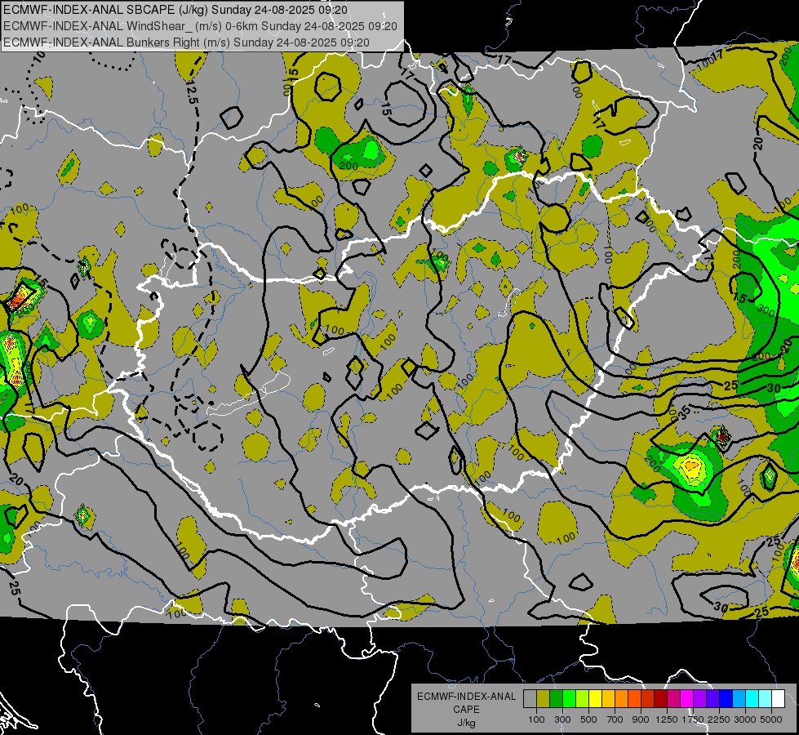This screenshot has height=735, width=799.
Task: Click the Bunkers Right title line
Action: pyautogui.click(x=187, y=42)
